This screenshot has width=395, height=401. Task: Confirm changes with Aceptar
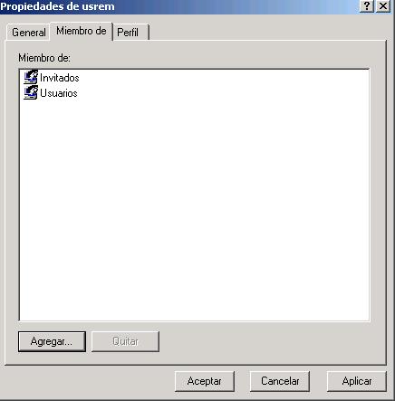(x=205, y=381)
